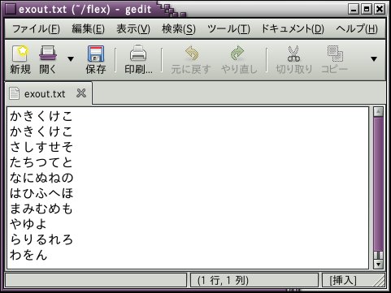This screenshot has height=293, width=391.
Task: Click the やゆよ line
Action: (x=28, y=224)
